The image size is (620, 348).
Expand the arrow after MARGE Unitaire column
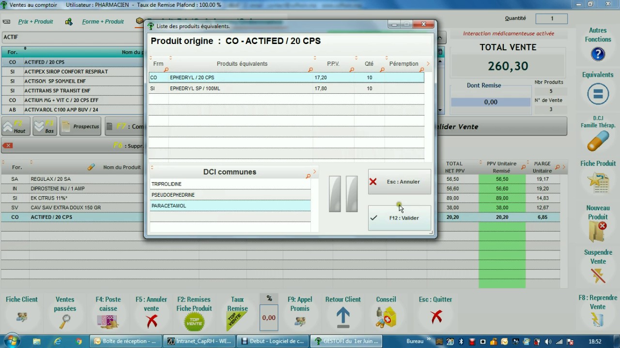point(564,167)
